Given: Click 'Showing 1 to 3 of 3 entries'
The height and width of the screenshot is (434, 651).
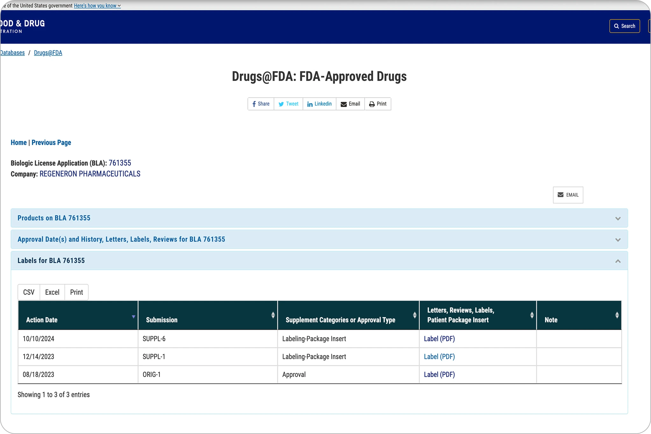Looking at the screenshot, I should point(54,395).
